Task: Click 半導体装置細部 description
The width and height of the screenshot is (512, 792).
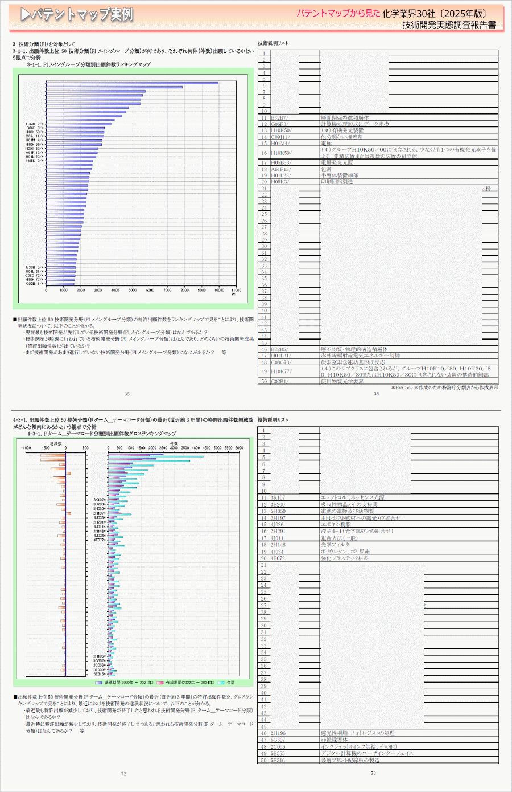Action: (x=340, y=175)
